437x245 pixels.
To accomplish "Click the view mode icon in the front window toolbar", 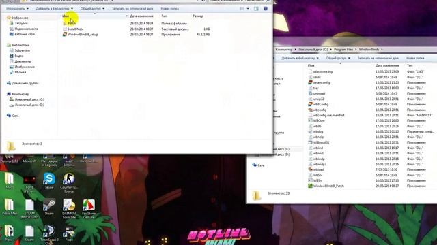I will click(x=242, y=9).
